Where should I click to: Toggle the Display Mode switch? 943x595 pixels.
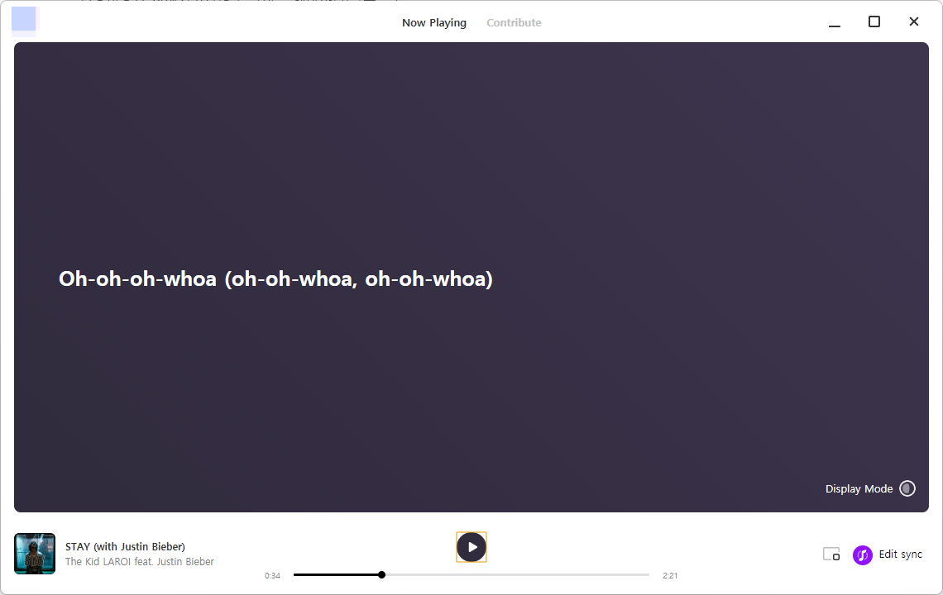tap(907, 488)
